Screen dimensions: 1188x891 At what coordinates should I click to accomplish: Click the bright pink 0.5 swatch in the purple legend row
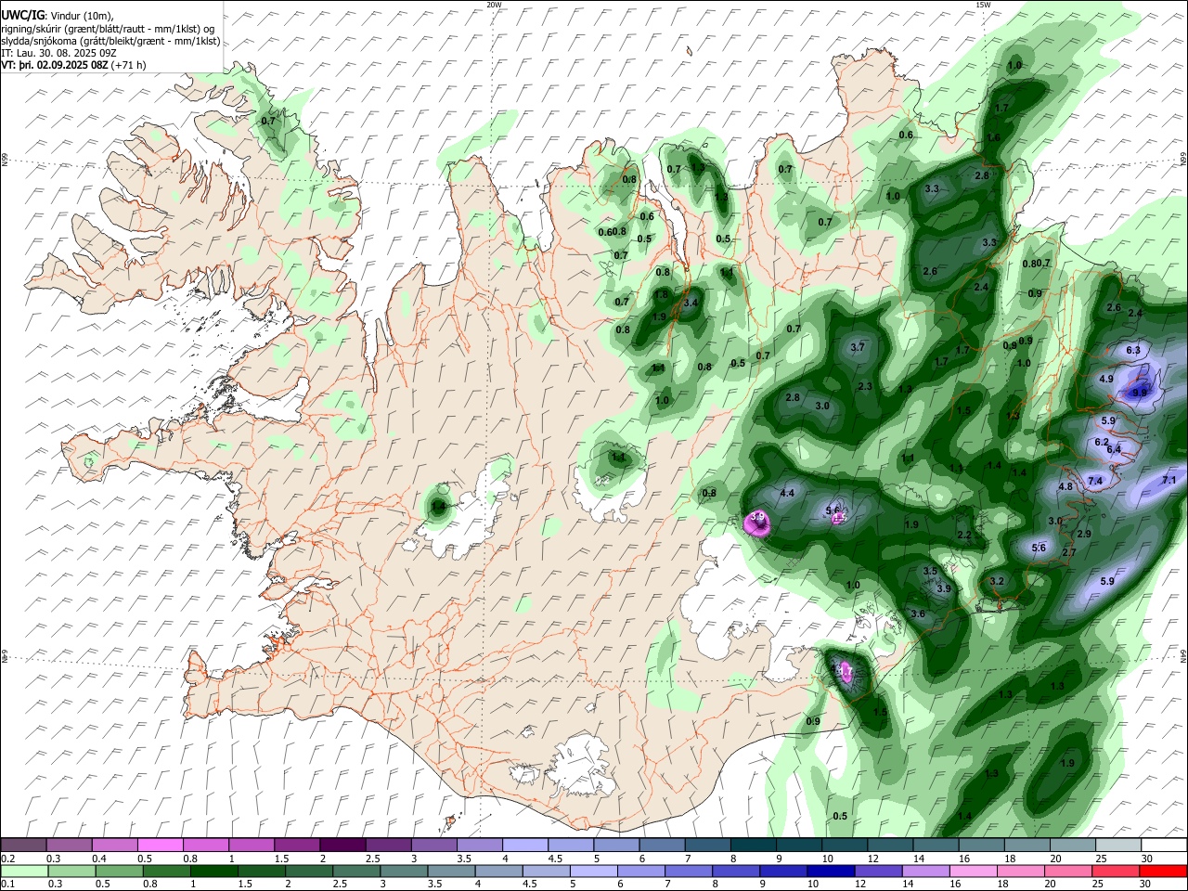[x=160, y=846]
